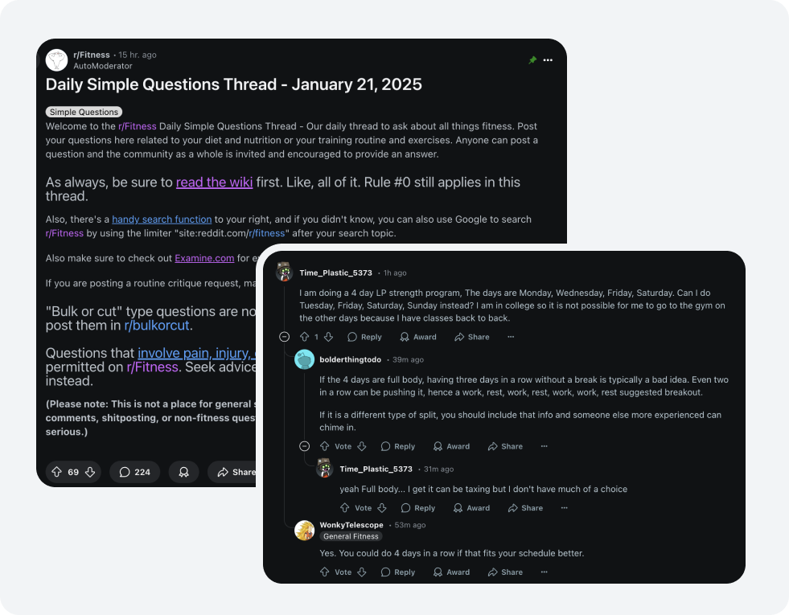Open the 'read the wiki' link
Image resolution: width=789 pixels, height=615 pixels.
(215, 182)
